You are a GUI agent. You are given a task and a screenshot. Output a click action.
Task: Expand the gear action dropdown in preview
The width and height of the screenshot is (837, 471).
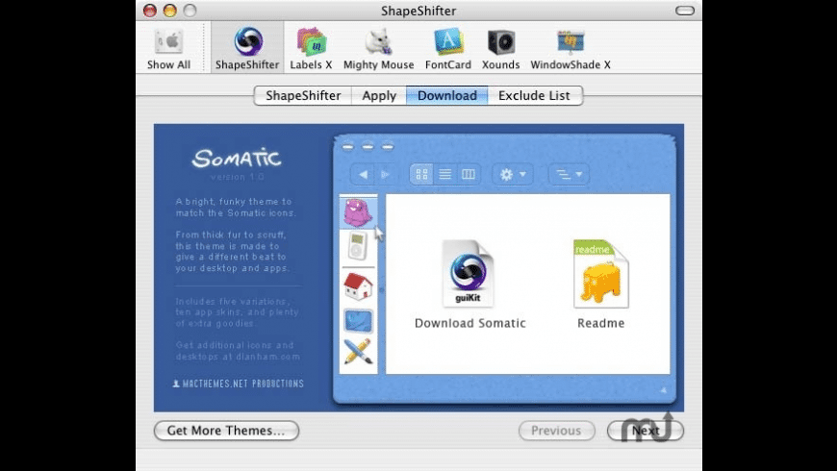(x=513, y=174)
